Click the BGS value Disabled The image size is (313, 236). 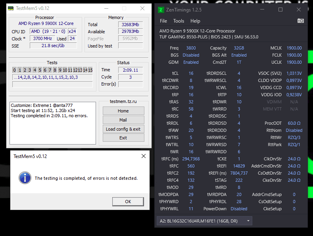191,55
